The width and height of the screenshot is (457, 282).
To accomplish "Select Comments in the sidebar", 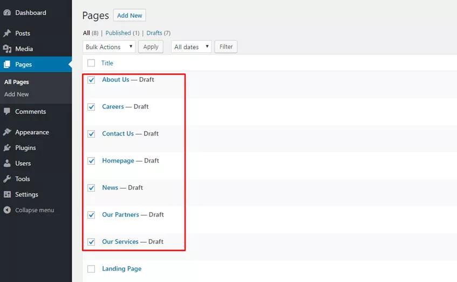I will click(x=30, y=111).
